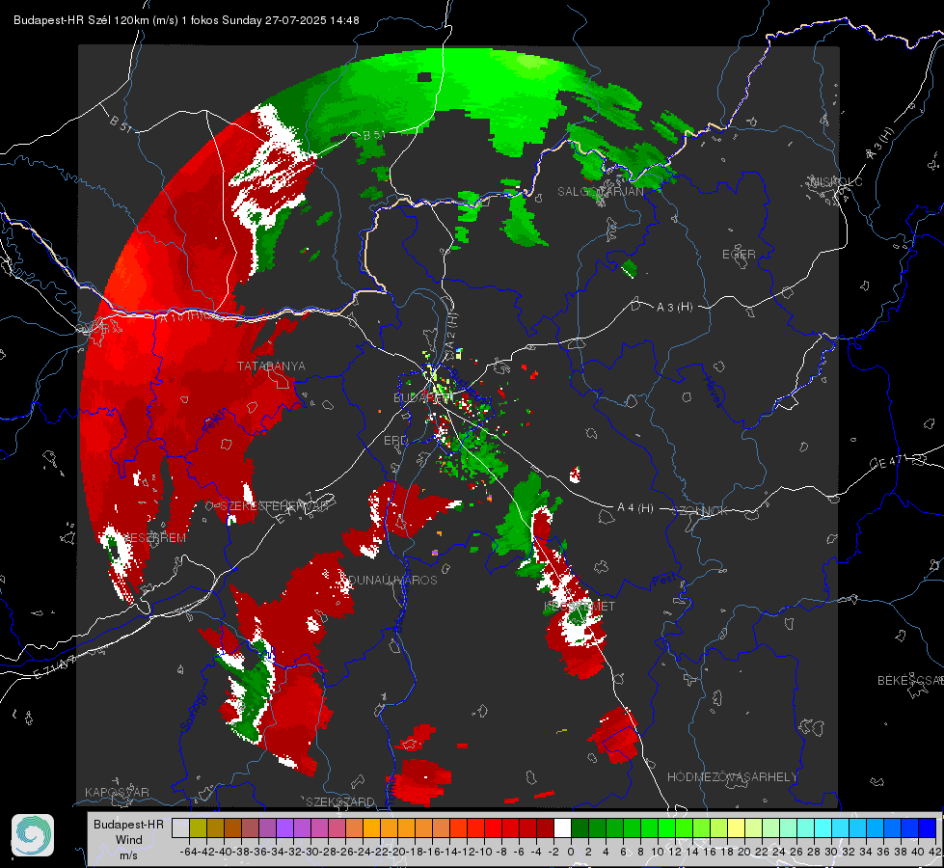Image resolution: width=944 pixels, height=868 pixels.
Task: Click the m/s unit label in legend
Action: pyautogui.click(x=128, y=855)
